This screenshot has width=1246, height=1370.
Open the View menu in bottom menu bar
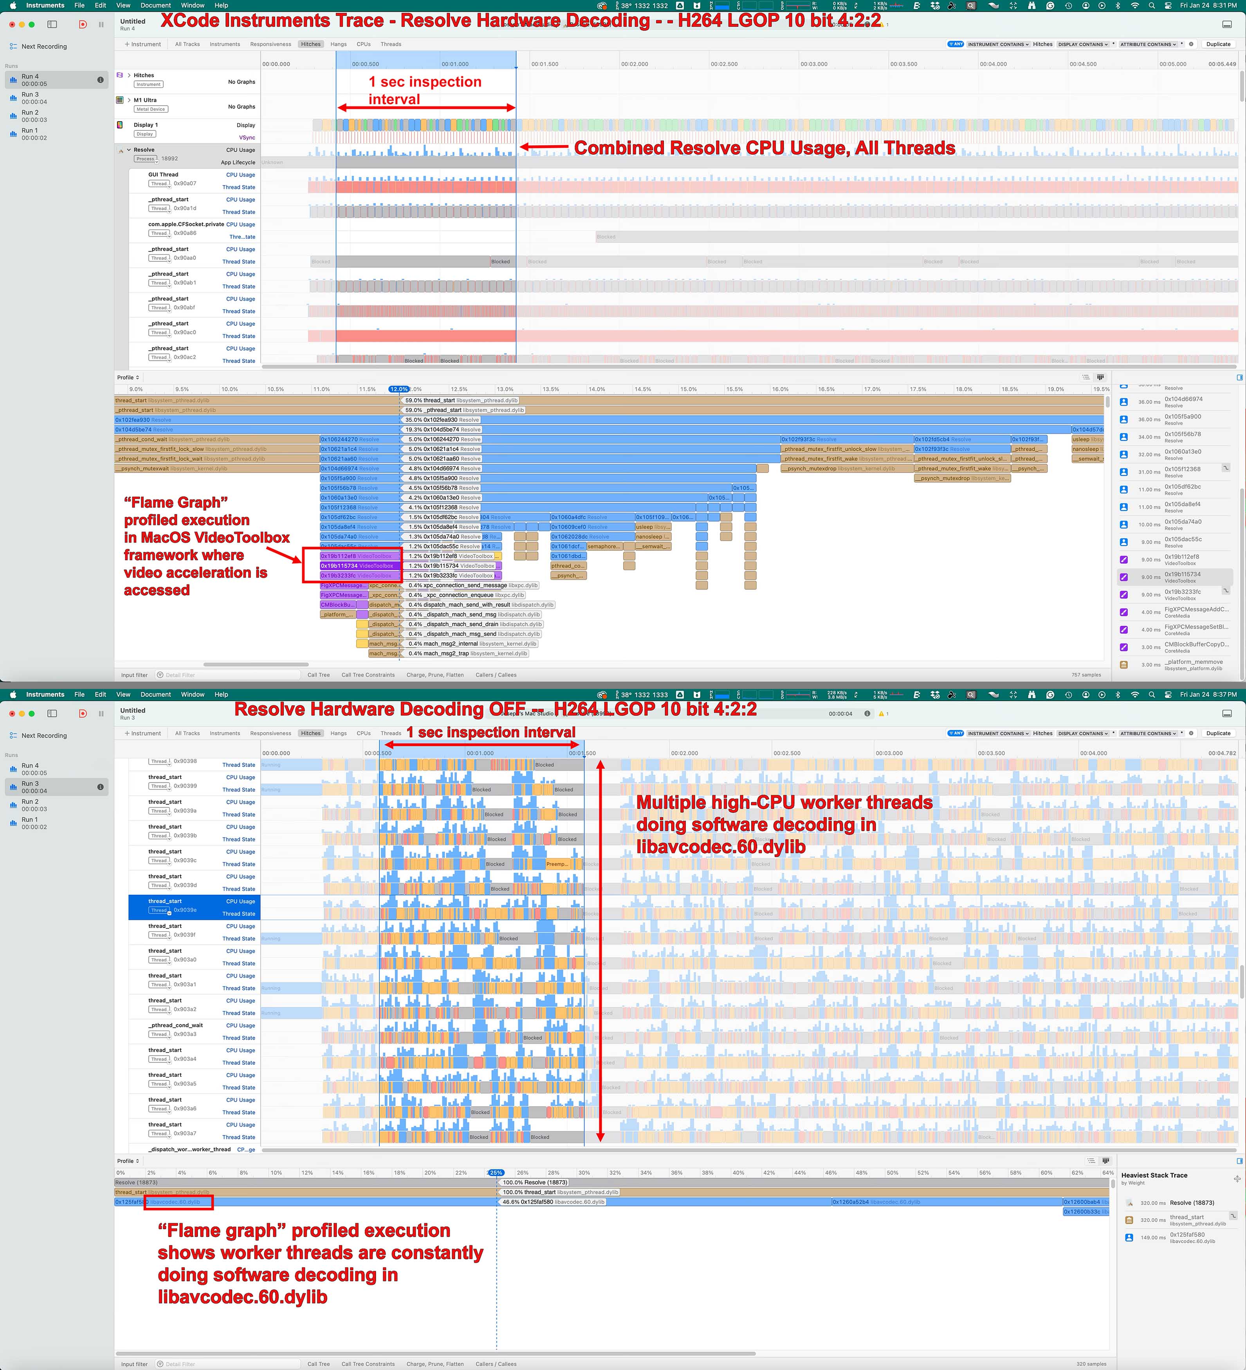coord(123,694)
